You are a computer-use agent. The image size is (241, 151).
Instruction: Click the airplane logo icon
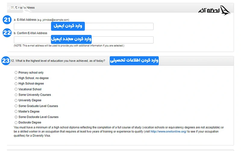[x=225, y=11]
